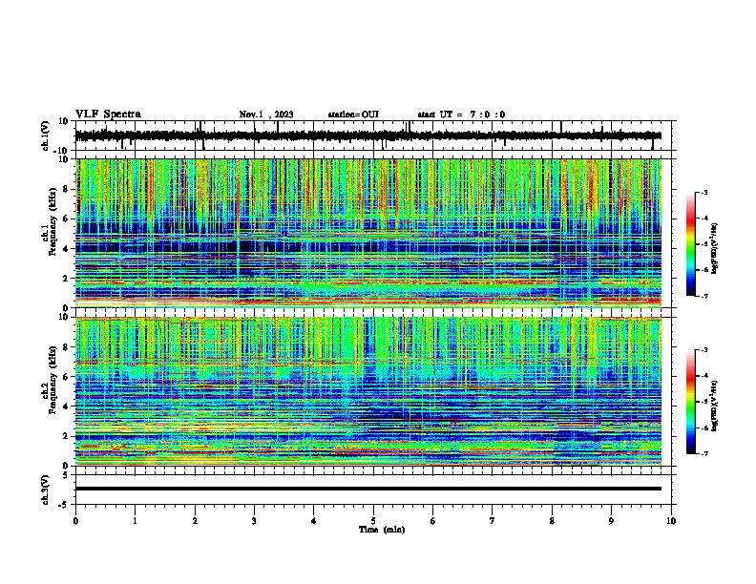Click the "-3" label on ch.1 color bar
The image size is (756, 584).
[x=703, y=193]
